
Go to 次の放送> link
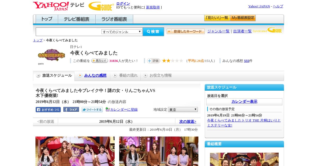[x=188, y=121]
